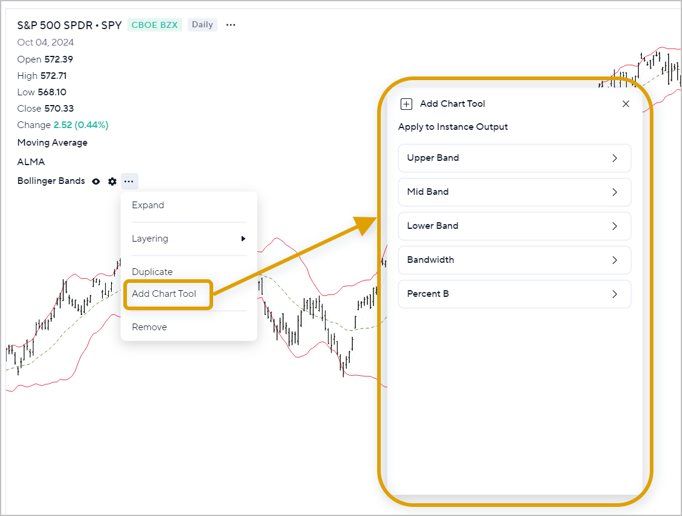Screen dimensions: 682x516
Task: Choose Duplicate in the context menu
Action: (x=152, y=272)
